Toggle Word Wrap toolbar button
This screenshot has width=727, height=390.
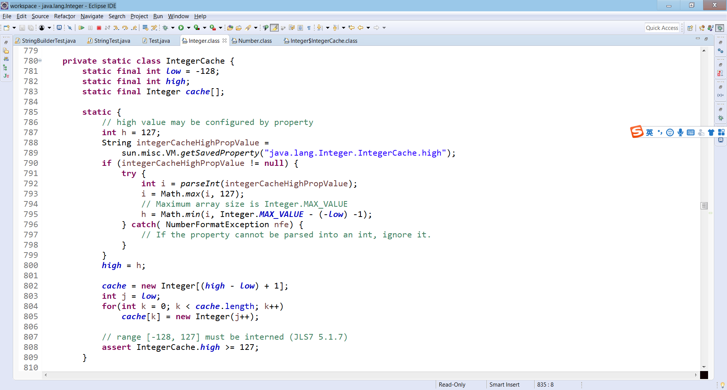click(292, 28)
